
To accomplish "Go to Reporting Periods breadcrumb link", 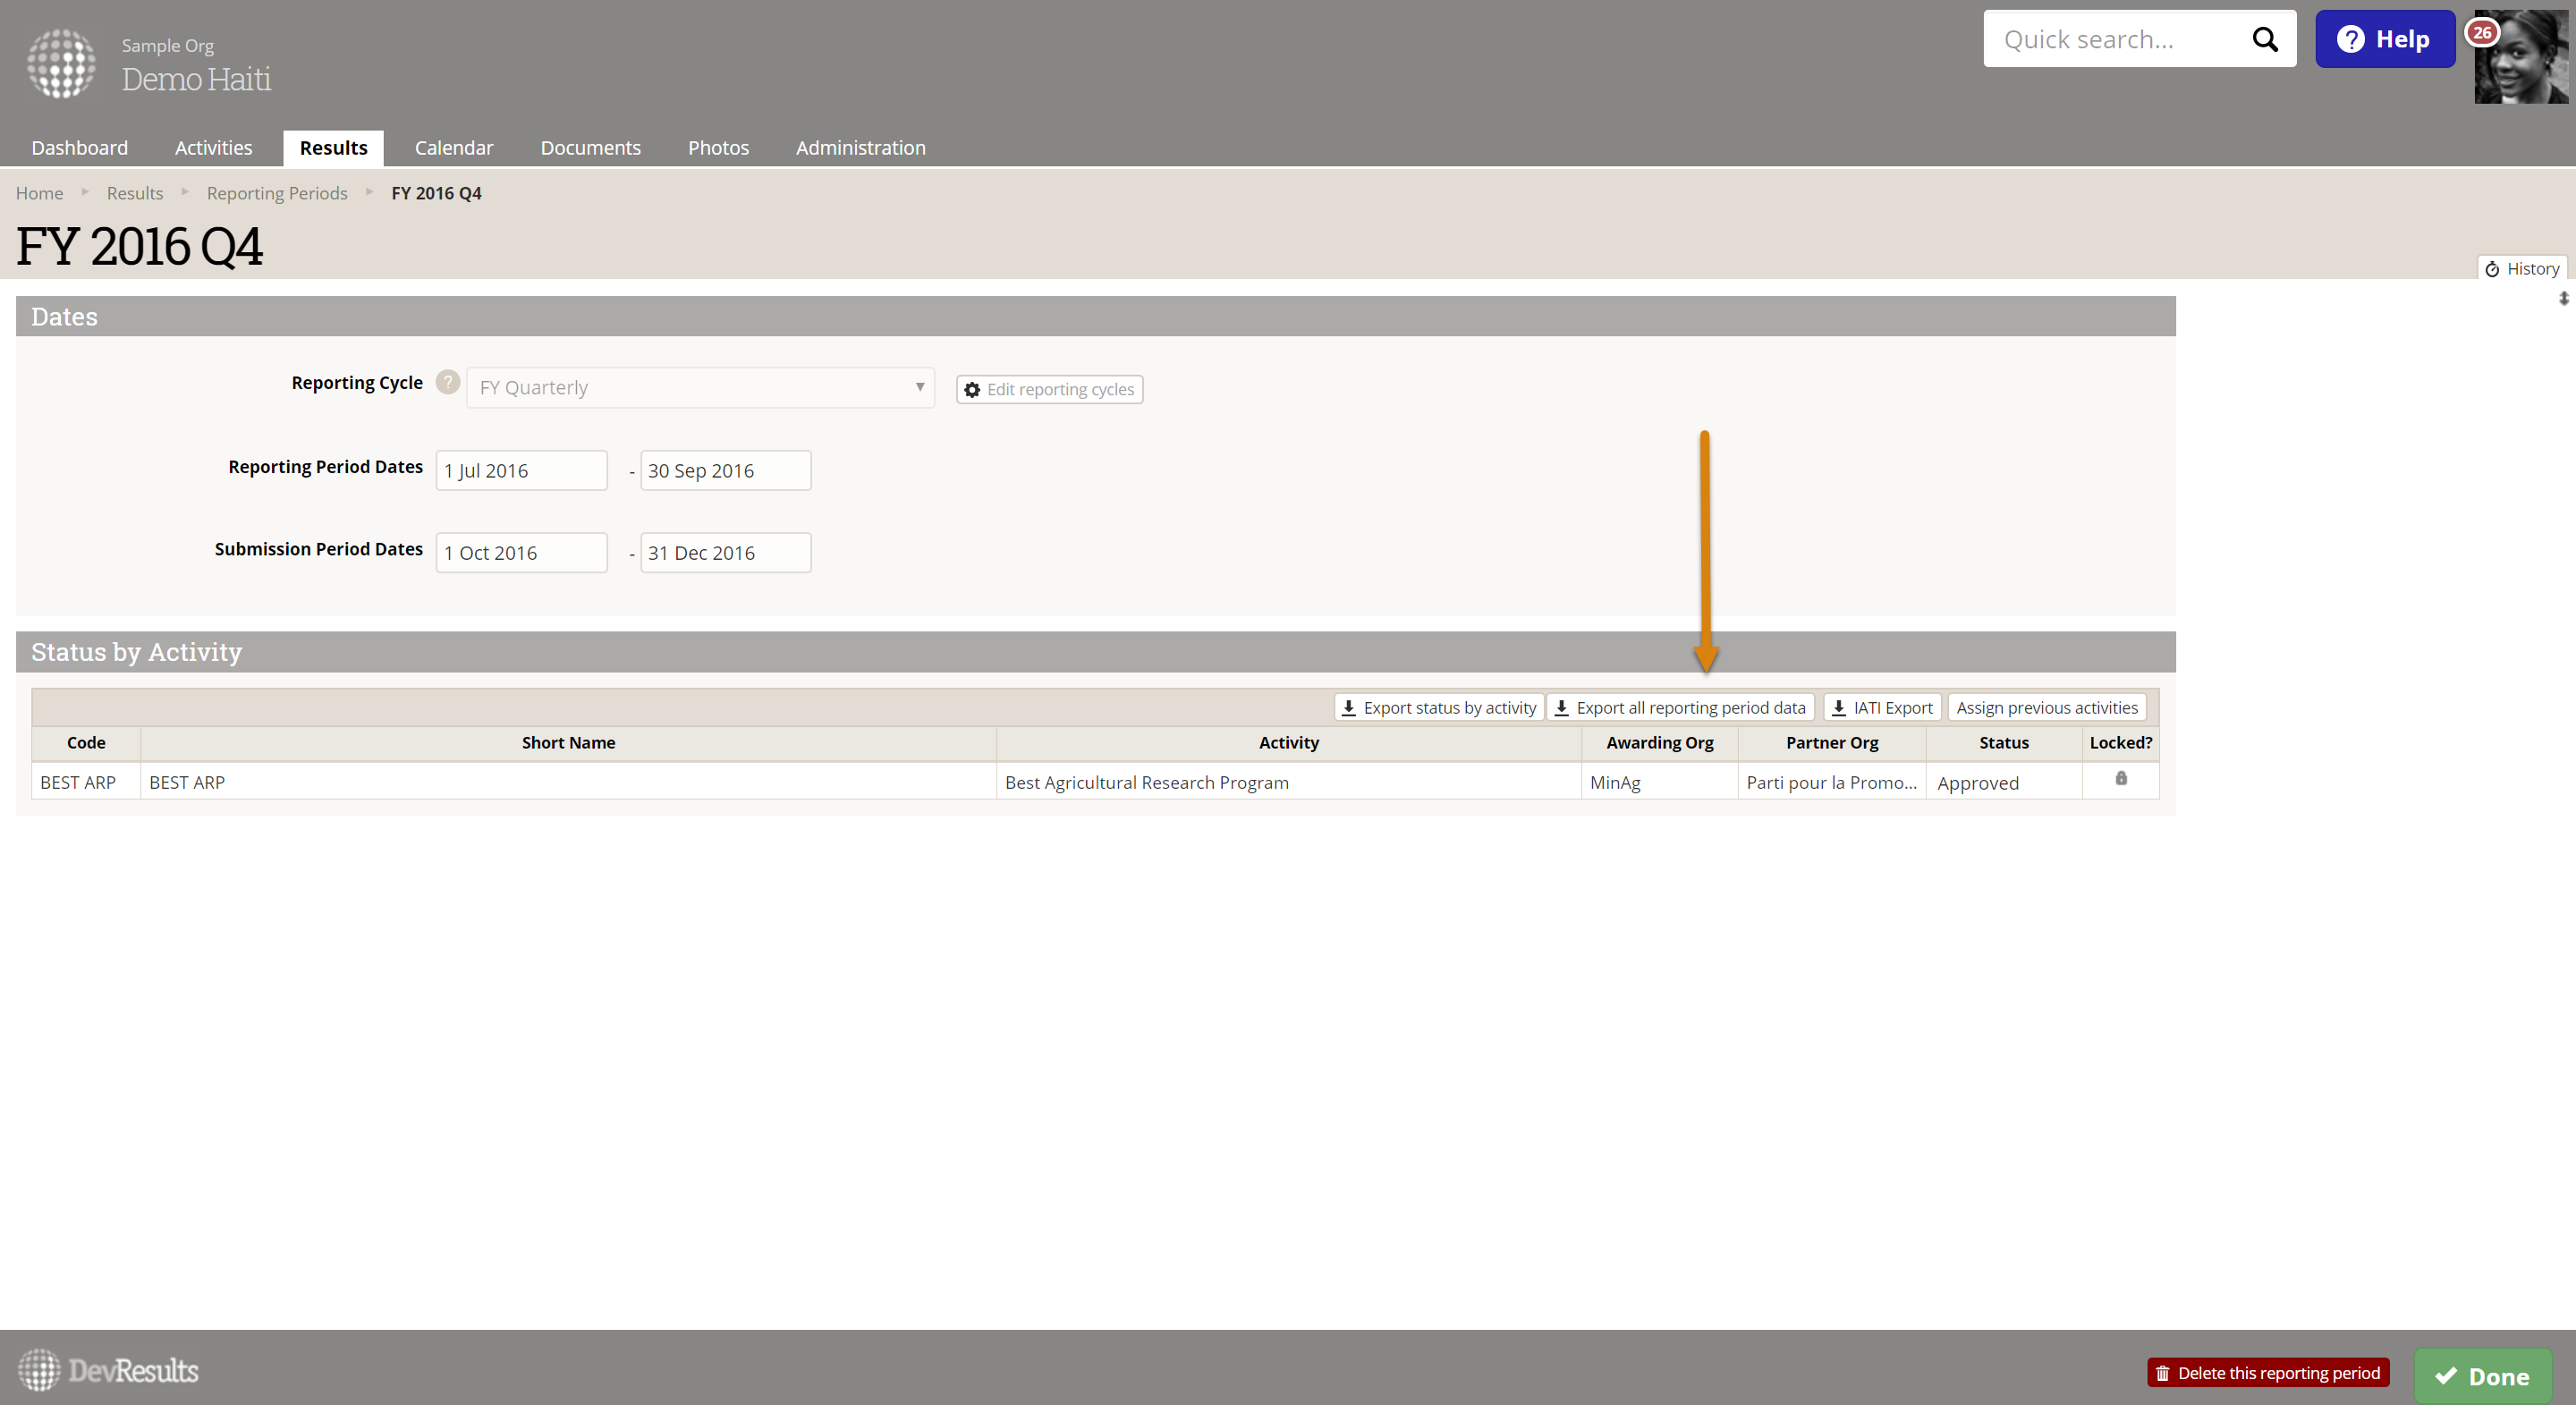I will [x=277, y=193].
